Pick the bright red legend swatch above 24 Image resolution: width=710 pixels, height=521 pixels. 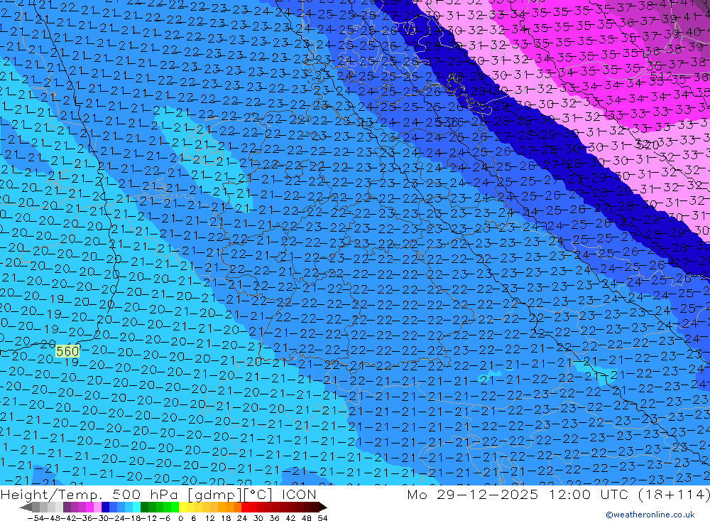point(245,507)
